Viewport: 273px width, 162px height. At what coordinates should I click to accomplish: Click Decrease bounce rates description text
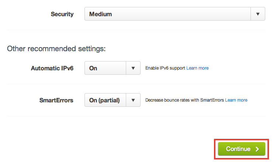tap(184, 100)
